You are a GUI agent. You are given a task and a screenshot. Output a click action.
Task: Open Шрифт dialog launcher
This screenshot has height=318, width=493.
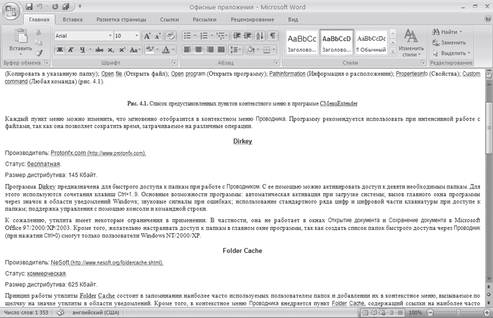[174, 63]
